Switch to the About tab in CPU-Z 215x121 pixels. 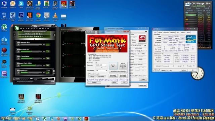tap(188, 33)
